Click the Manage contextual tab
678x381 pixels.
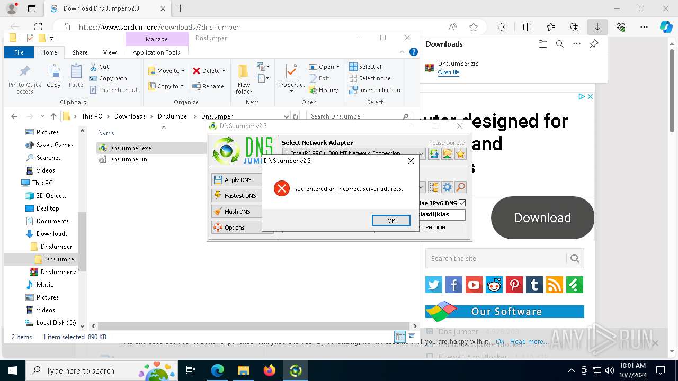pyautogui.click(x=157, y=39)
